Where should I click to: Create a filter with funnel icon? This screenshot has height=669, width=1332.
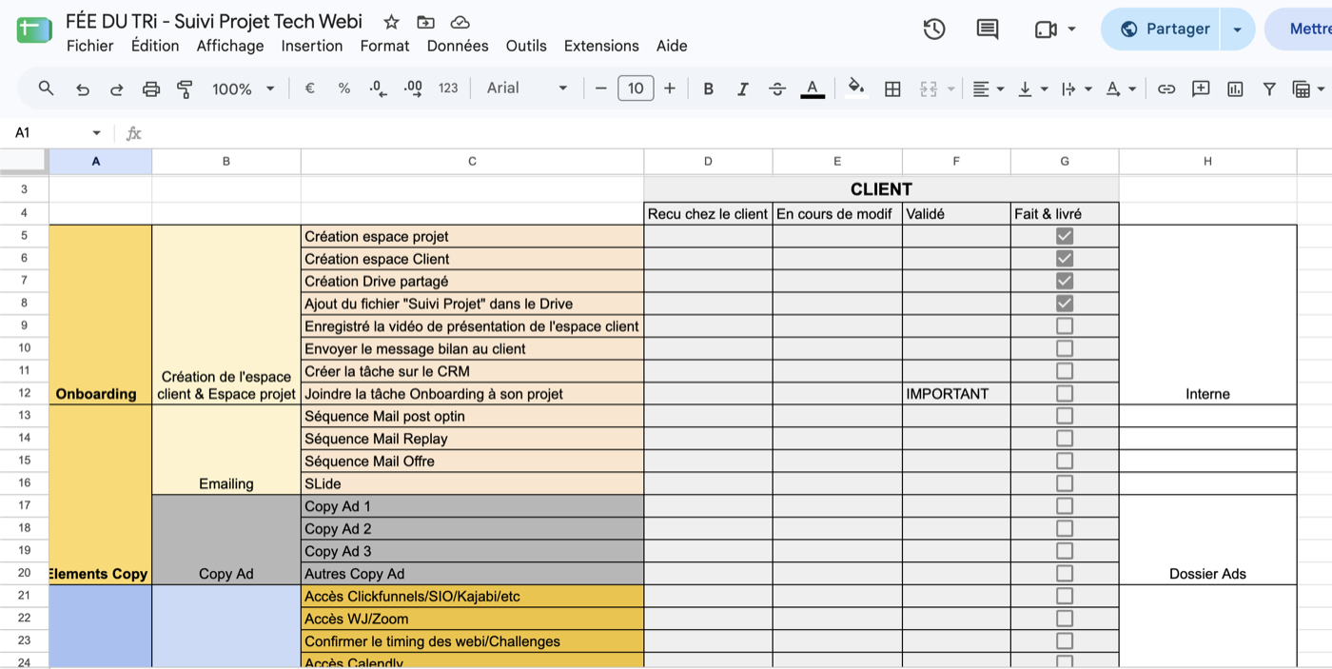tap(1269, 89)
